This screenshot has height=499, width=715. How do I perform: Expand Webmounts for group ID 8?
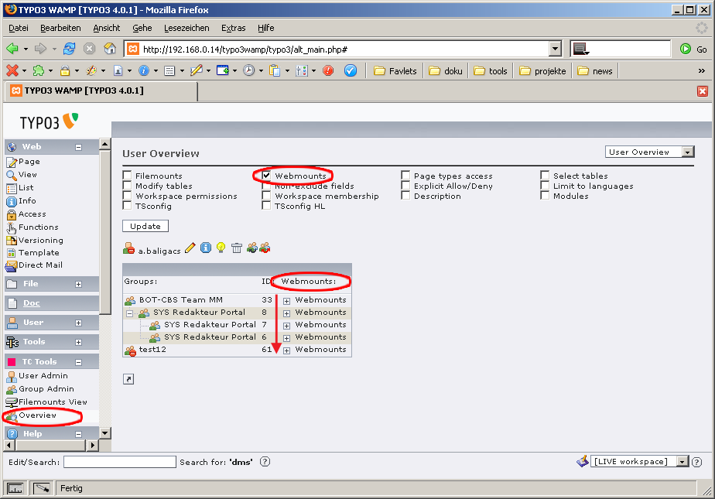(287, 313)
